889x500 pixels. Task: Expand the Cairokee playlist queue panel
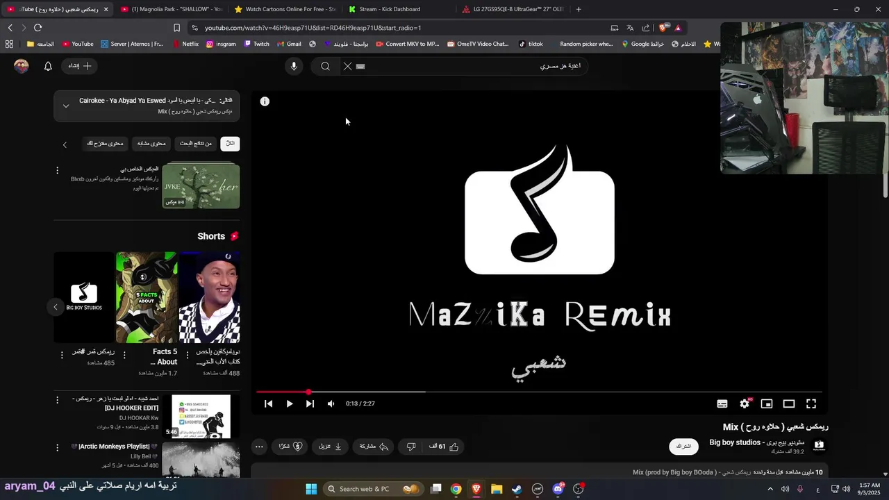click(66, 106)
